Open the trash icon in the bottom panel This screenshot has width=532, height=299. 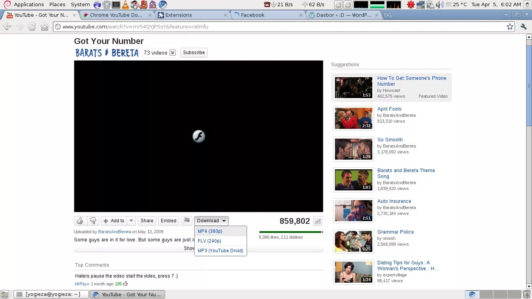tap(527, 294)
